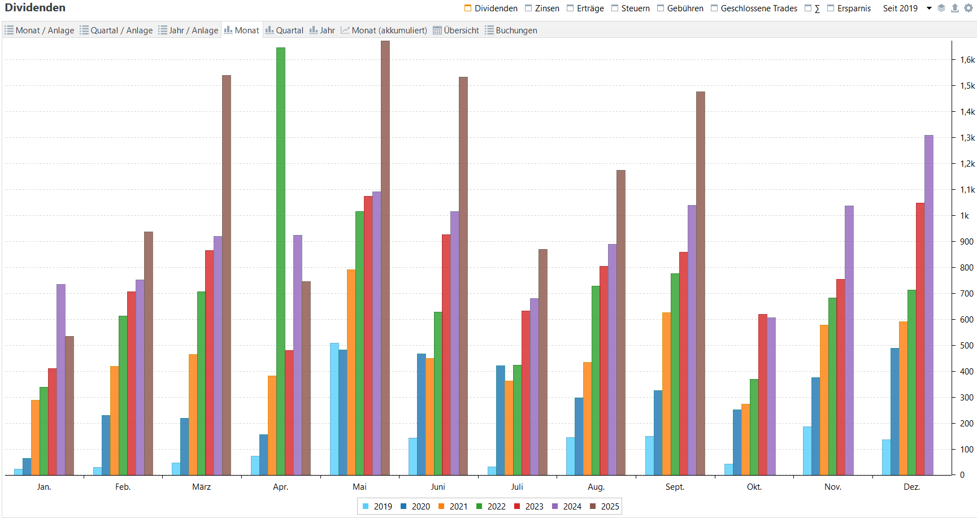Select the Quartal chart tab
Image resolution: width=977 pixels, height=518 pixels.
click(284, 31)
